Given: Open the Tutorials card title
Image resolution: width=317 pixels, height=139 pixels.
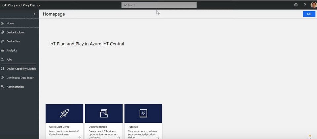Looking at the screenshot, I should 133,127.
